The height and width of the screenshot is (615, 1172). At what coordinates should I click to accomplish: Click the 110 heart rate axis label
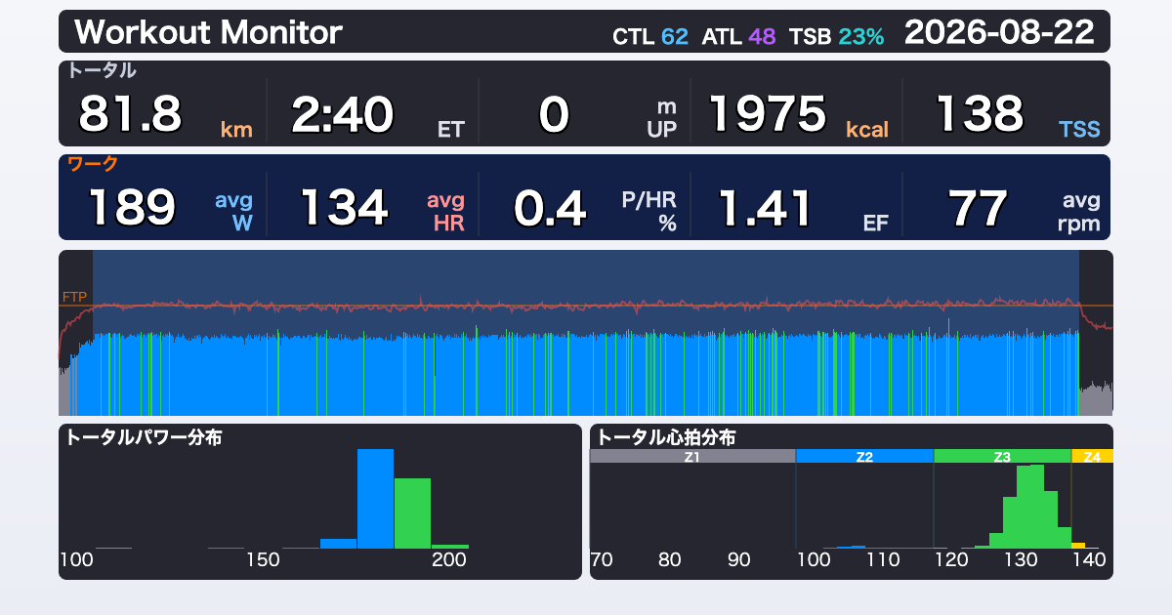[883, 560]
